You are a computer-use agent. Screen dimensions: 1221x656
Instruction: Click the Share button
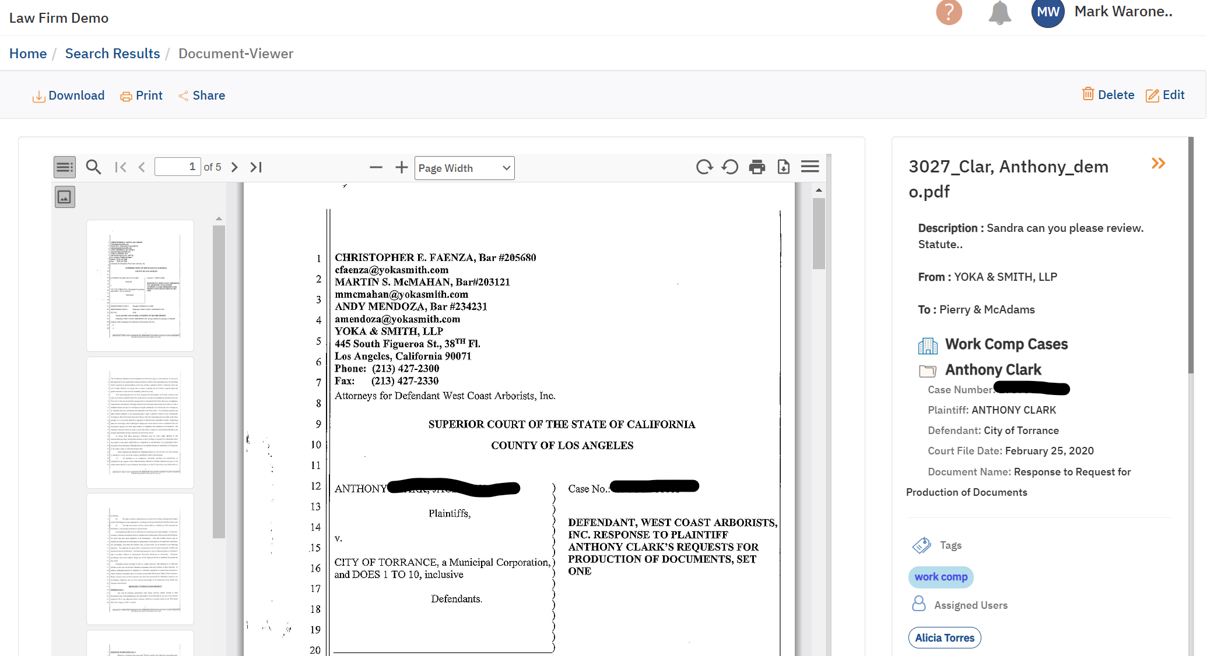[x=201, y=95]
